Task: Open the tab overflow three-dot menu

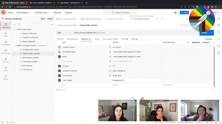Action: (162, 19)
